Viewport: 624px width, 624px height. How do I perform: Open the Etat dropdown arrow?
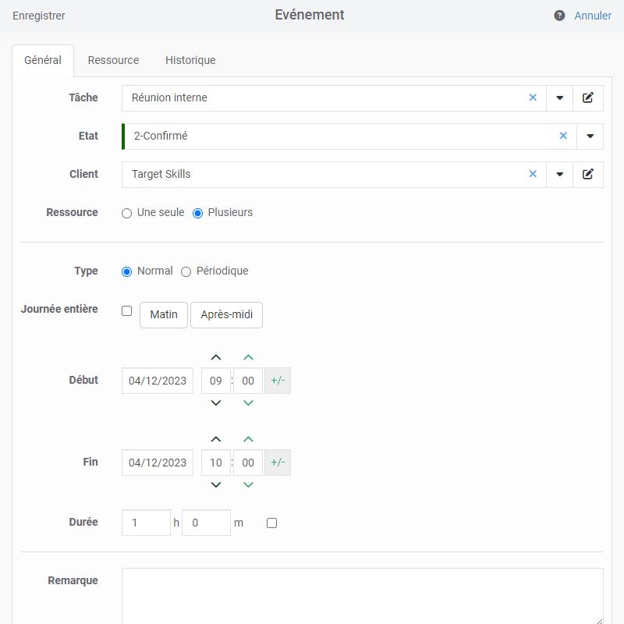point(590,136)
